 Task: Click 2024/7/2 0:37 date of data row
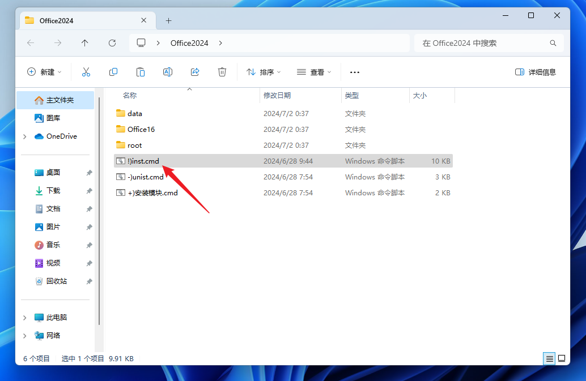point(286,113)
